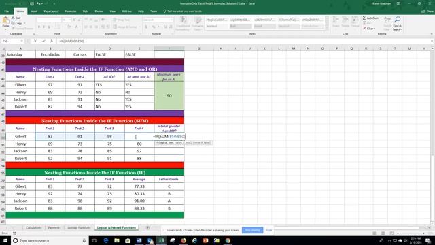The width and height of the screenshot is (435, 245).
Task: Open the File tab
Action: [6, 12]
